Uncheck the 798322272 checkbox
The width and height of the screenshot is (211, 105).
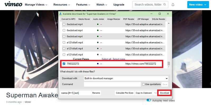pos(64,64)
